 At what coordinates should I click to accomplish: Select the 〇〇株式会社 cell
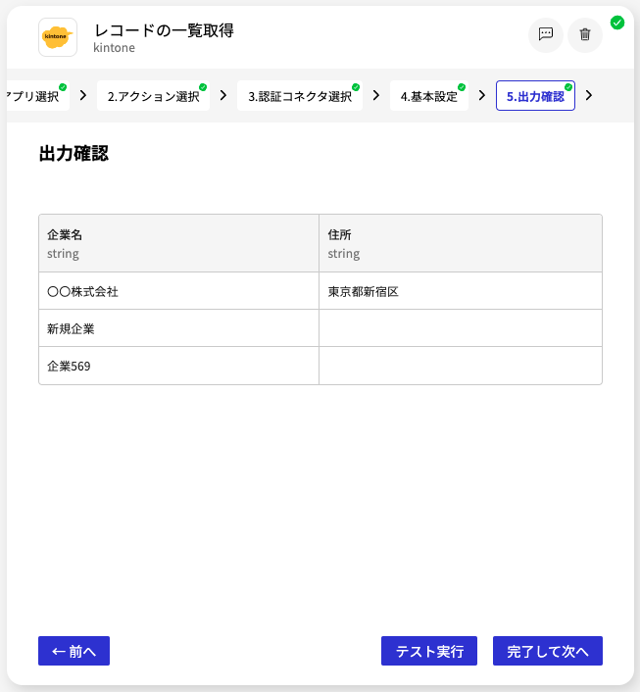tap(178, 291)
